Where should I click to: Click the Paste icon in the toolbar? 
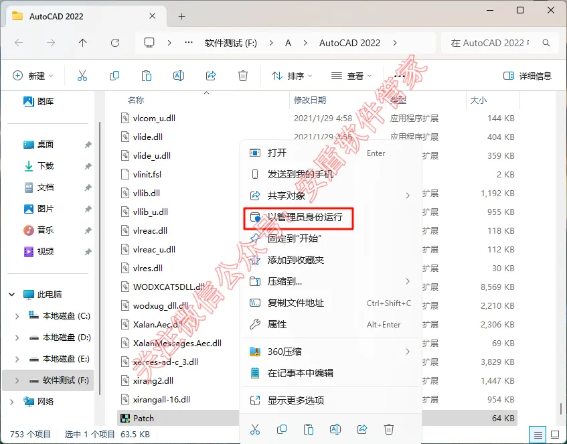[147, 76]
